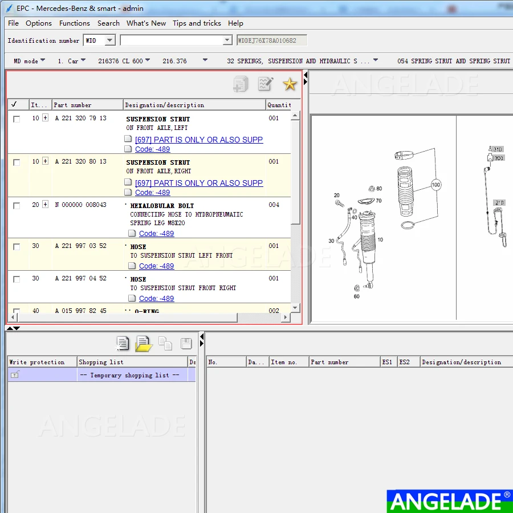513x513 pixels.
Task: Open the Help menu
Action: tap(235, 23)
